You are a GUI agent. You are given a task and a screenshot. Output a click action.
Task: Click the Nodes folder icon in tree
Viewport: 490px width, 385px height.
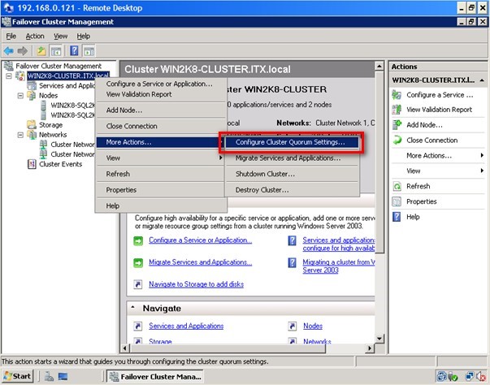click(x=32, y=96)
